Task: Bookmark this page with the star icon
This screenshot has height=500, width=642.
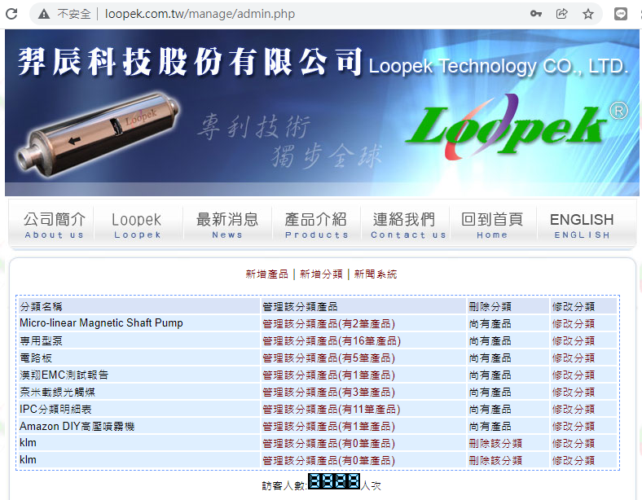Action: point(588,14)
